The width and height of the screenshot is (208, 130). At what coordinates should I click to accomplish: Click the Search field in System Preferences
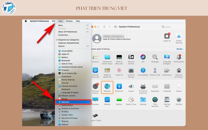[x=173, y=27]
